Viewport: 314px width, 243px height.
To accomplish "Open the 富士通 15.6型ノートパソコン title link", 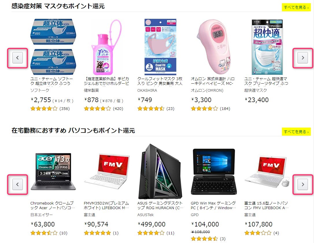I will tap(266, 206).
